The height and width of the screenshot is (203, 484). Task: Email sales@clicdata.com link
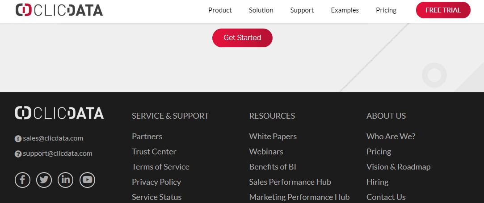pyautogui.click(x=53, y=138)
